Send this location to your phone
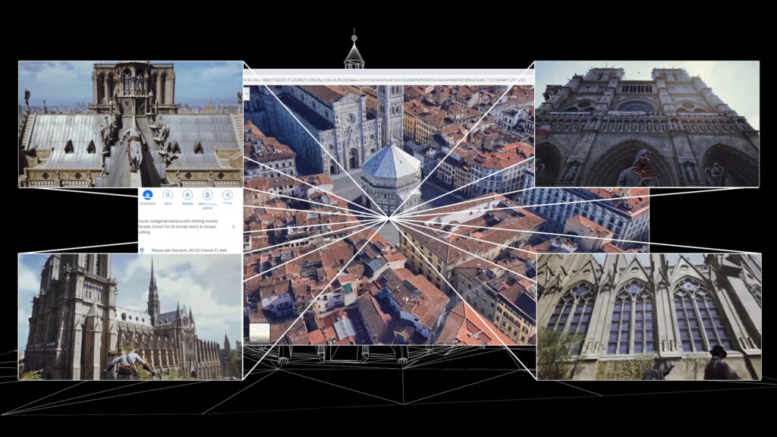This screenshot has height=437, width=777. pos(207,195)
